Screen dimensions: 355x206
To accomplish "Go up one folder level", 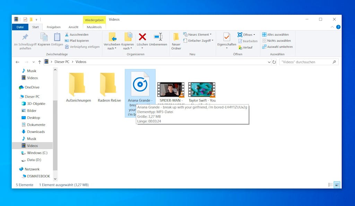I will coord(40,62).
